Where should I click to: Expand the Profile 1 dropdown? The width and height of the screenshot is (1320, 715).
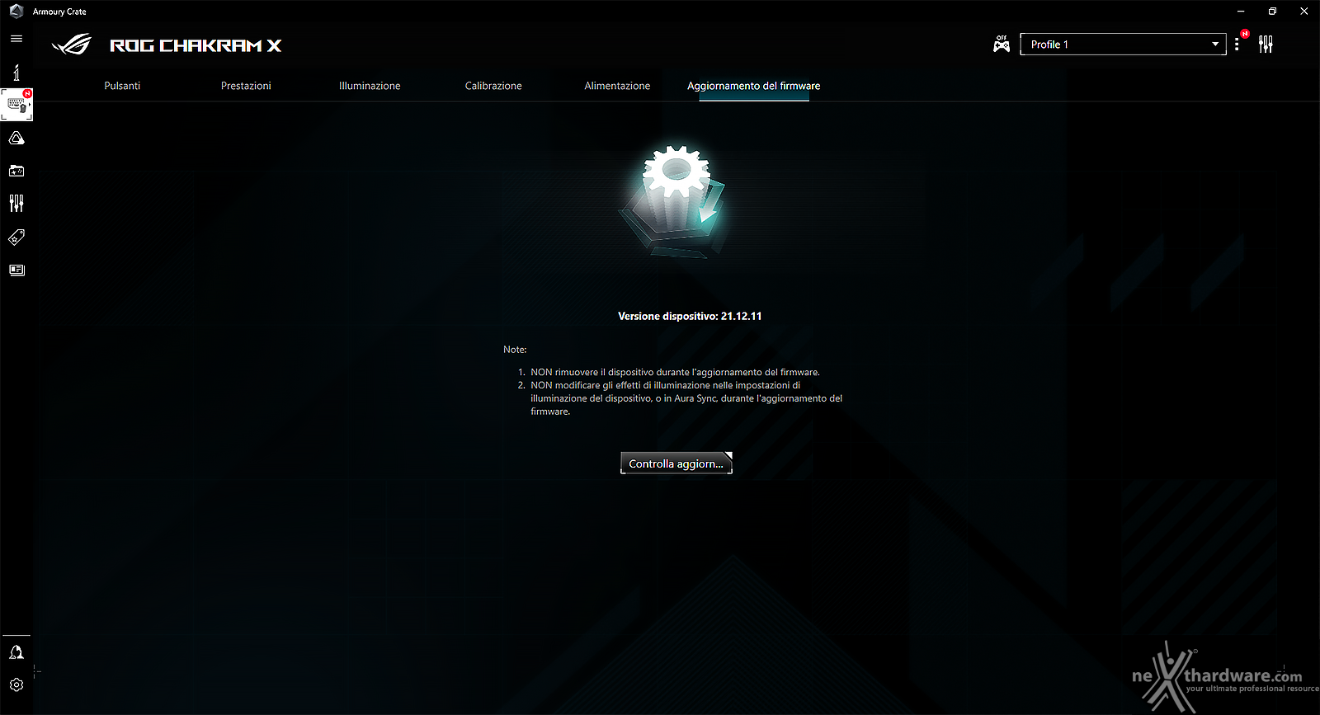pyautogui.click(x=1123, y=45)
